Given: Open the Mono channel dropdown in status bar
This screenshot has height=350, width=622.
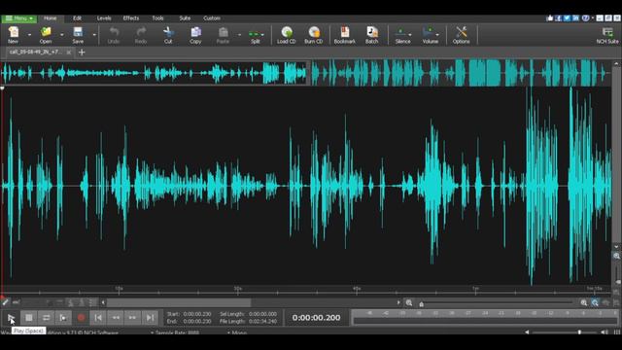Looking at the screenshot, I should pyautogui.click(x=237, y=332).
